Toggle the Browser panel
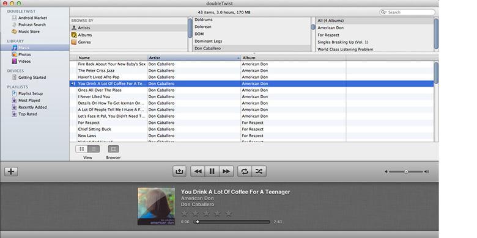This screenshot has height=238, width=477. [114, 149]
